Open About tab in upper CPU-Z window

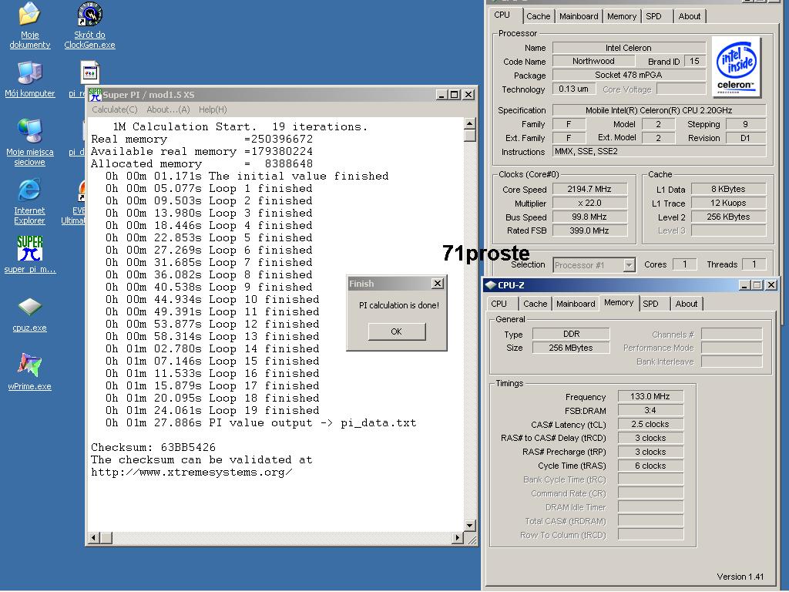[690, 16]
